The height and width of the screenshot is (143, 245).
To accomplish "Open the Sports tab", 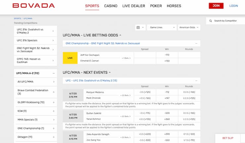I will point(92,6).
